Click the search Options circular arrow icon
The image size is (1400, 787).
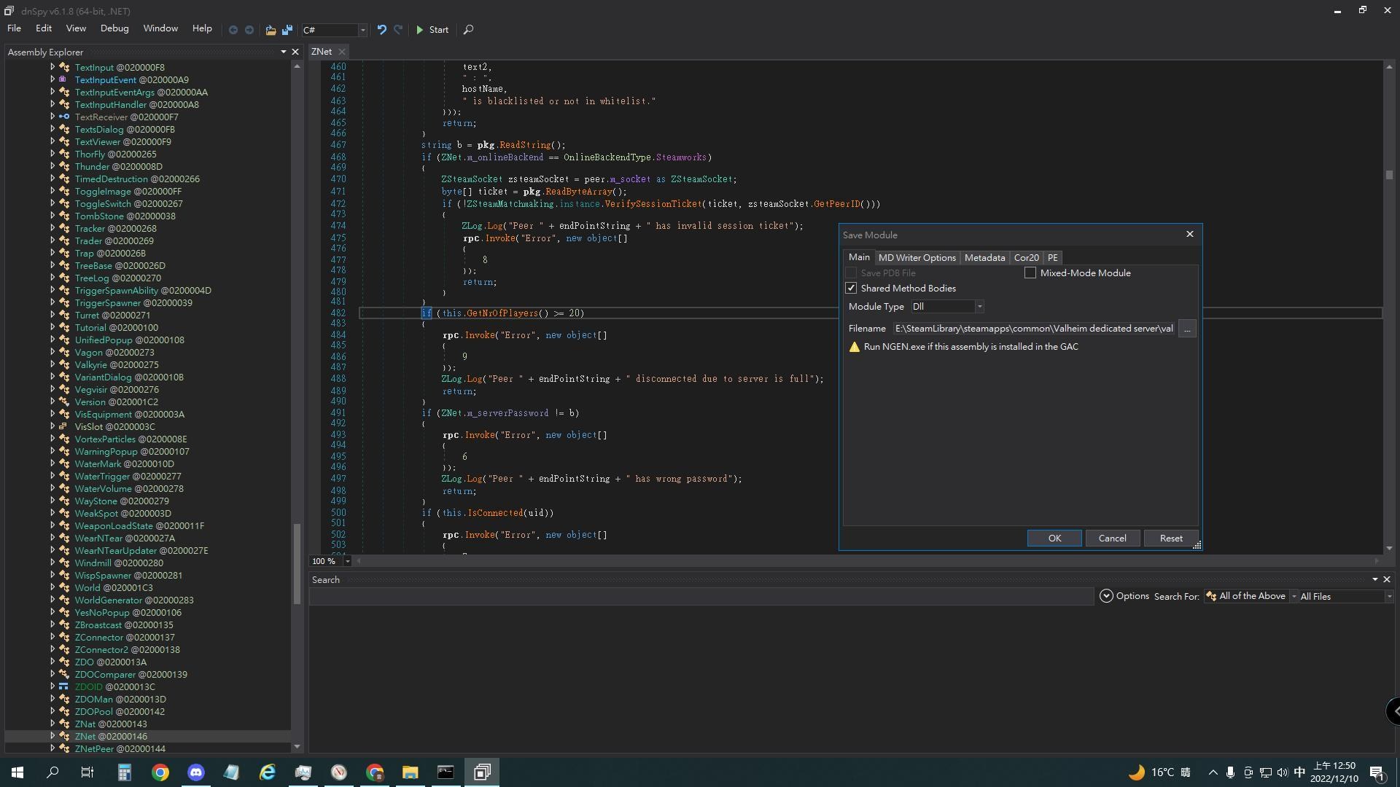(x=1106, y=596)
